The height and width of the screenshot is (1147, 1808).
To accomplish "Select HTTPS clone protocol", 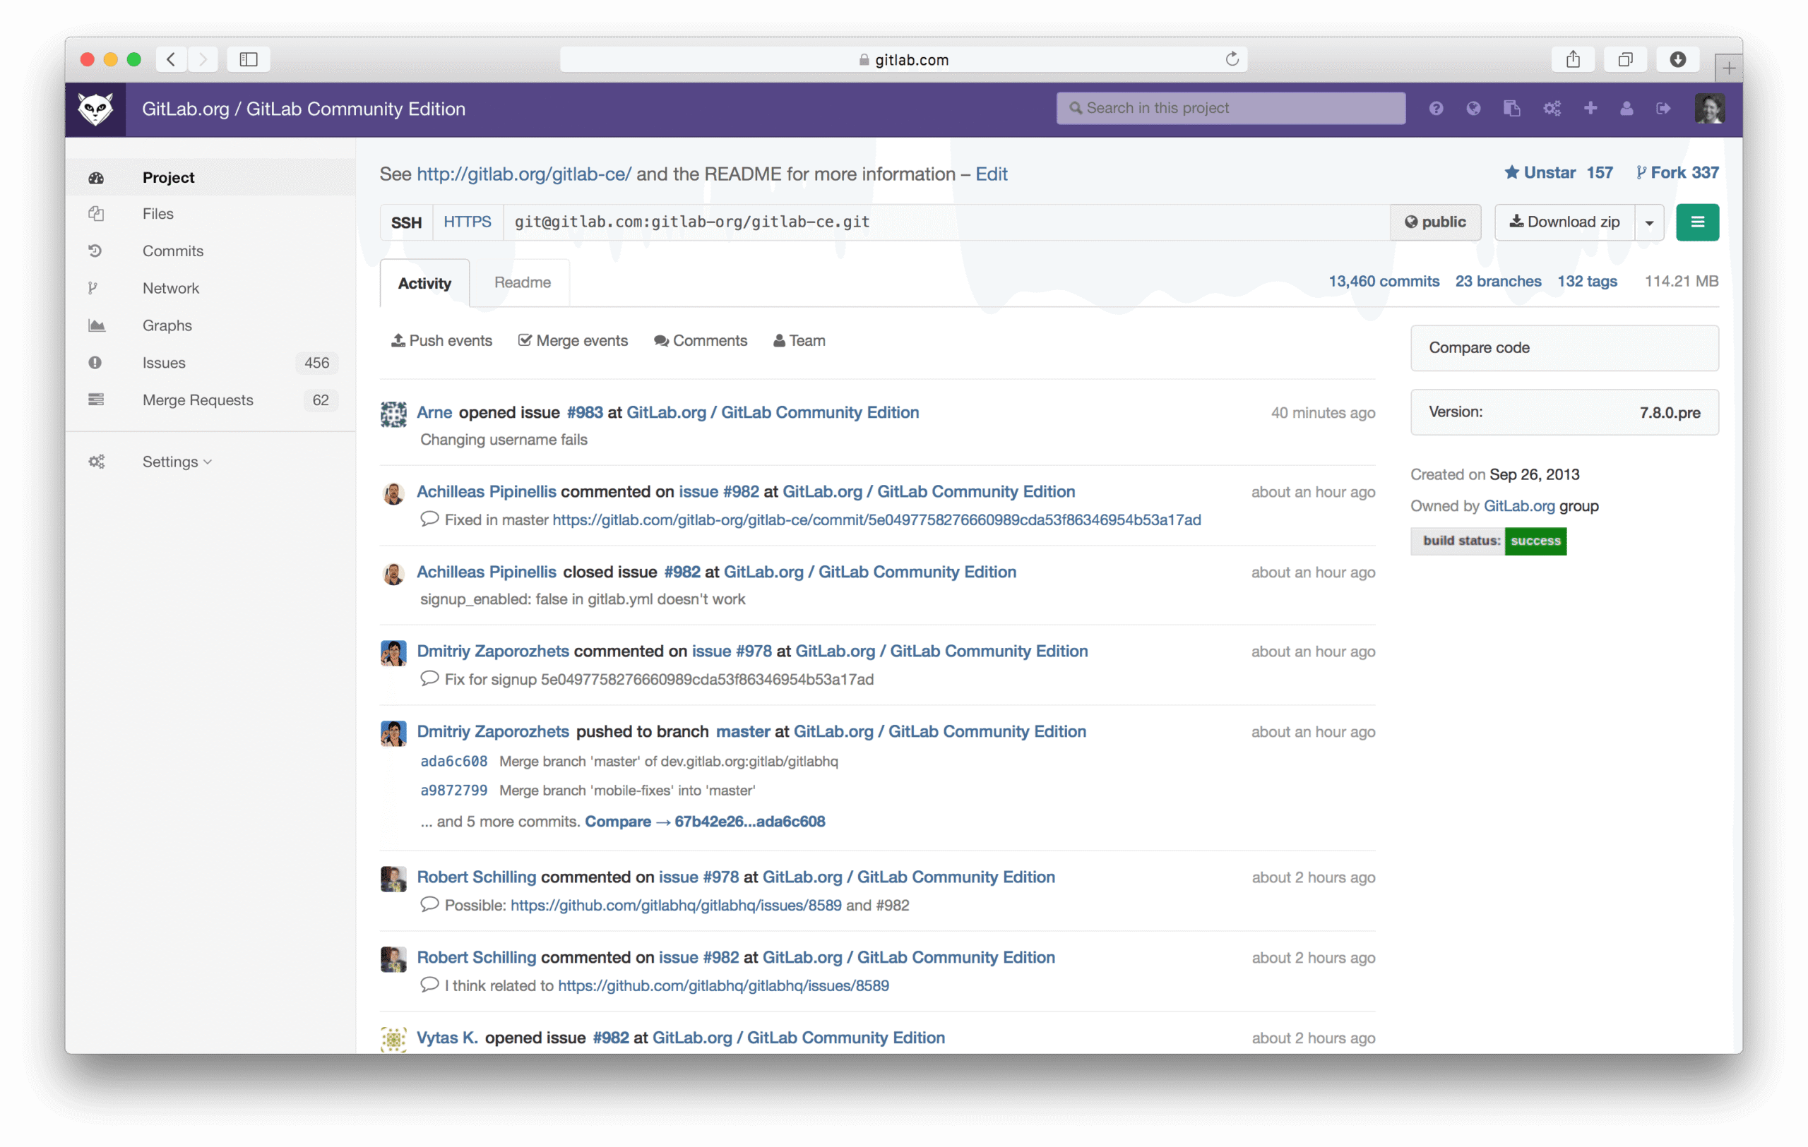I will [467, 222].
